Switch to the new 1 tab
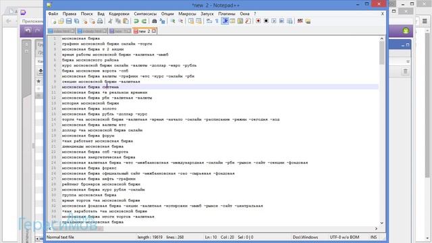The width and height of the screenshot is (432, 243). 119,31
